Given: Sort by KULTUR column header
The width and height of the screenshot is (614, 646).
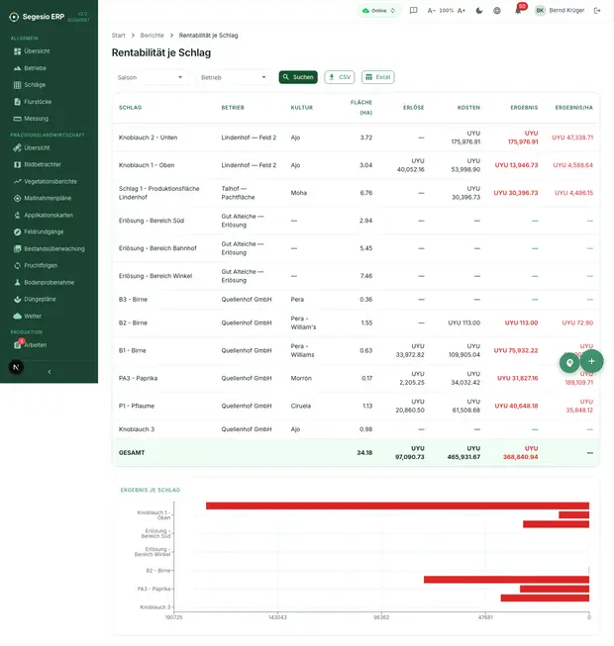Looking at the screenshot, I should (x=302, y=108).
